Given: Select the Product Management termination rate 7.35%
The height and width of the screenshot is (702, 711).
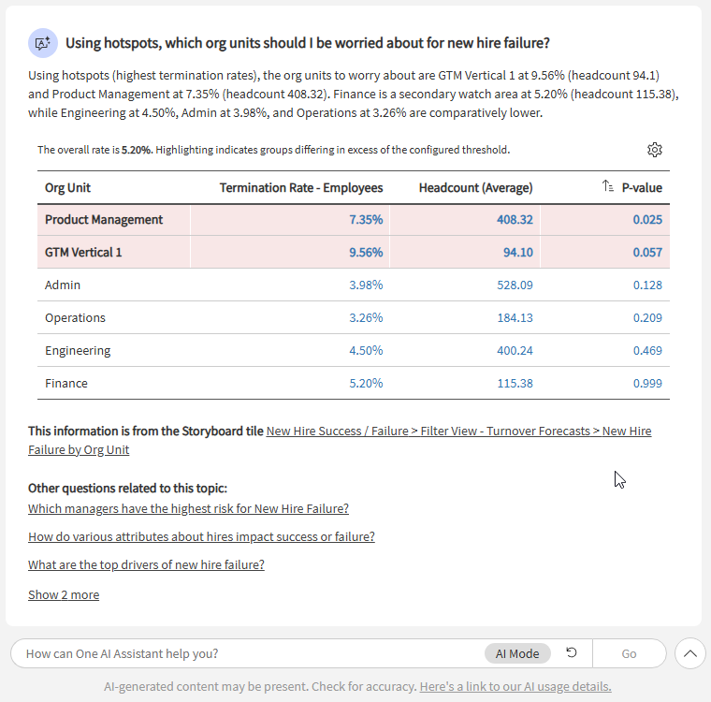Looking at the screenshot, I should 366,219.
